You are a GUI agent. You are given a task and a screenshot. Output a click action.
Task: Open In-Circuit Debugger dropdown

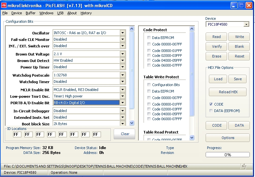coord(122,111)
